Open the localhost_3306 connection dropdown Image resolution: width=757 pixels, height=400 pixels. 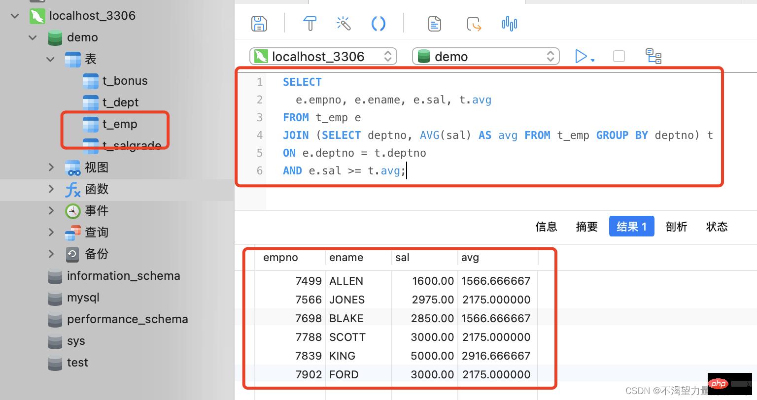click(x=323, y=56)
